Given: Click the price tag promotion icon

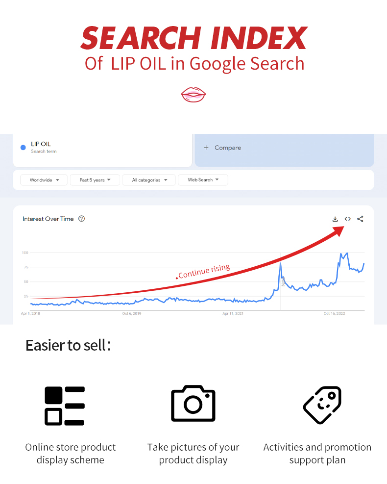Looking at the screenshot, I should point(322,405).
